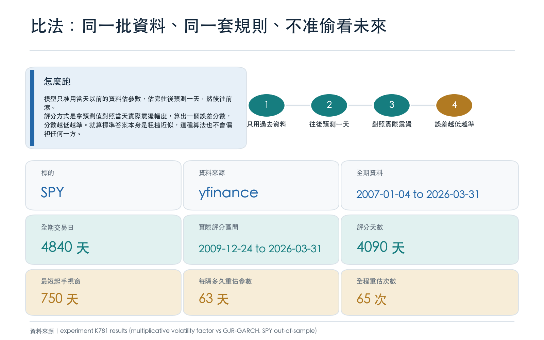Click the orange step circle 4

point(454,105)
